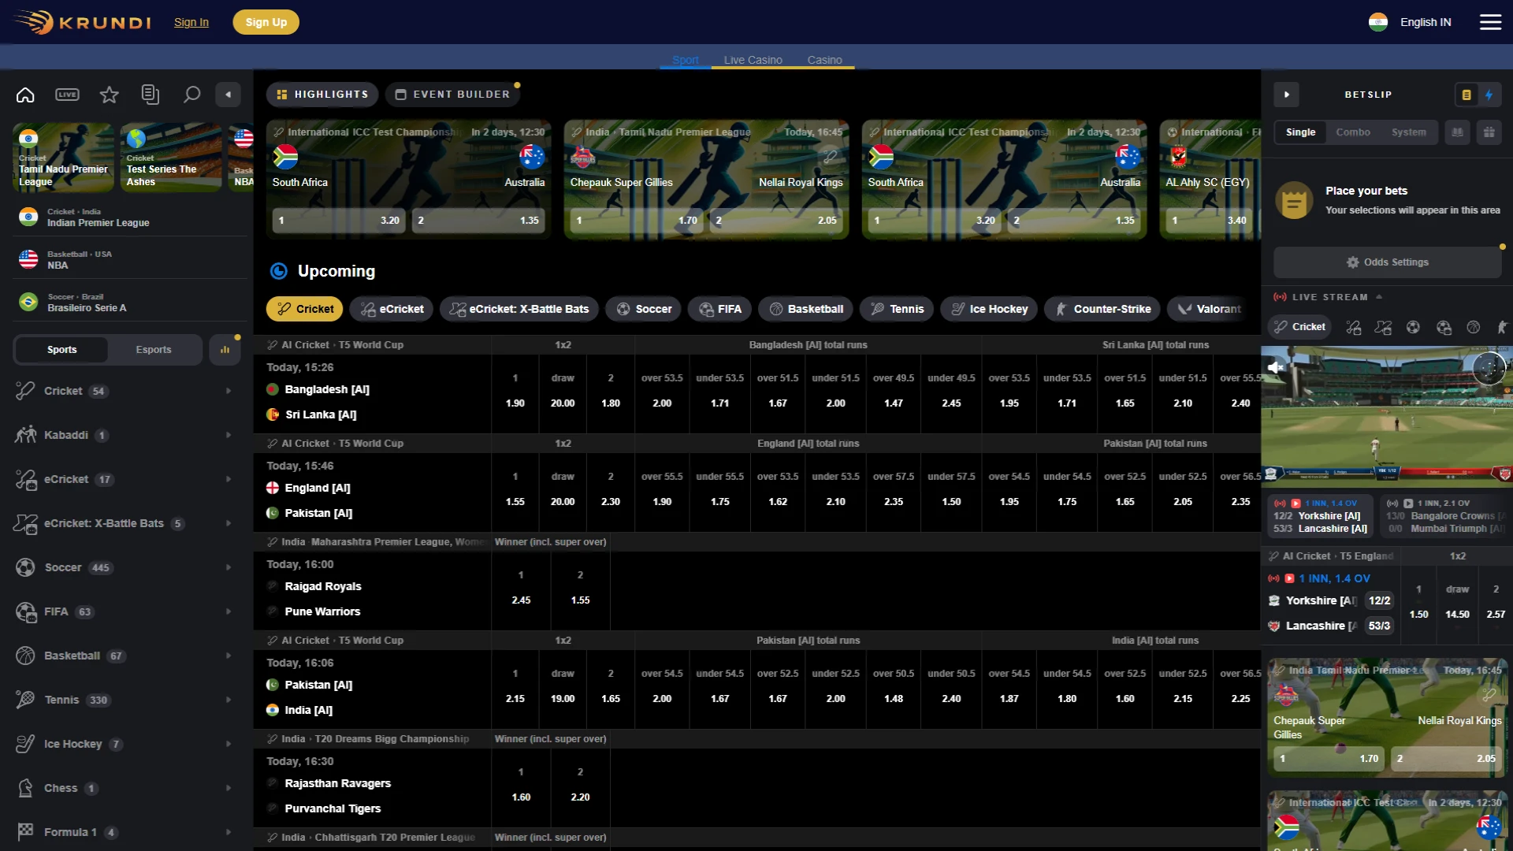Open the Home icon in the sidebar
This screenshot has height=851, width=1513.
24,94
